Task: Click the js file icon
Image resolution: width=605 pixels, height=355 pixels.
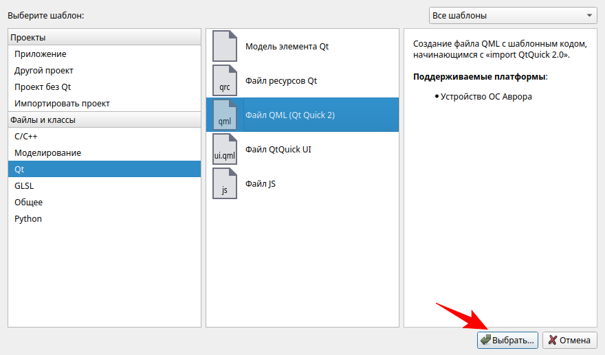Action: coord(224,183)
